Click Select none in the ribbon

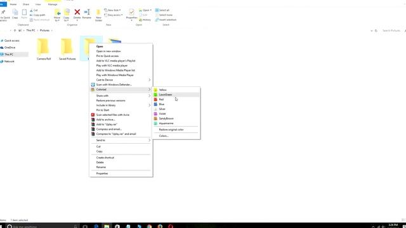click(x=163, y=15)
